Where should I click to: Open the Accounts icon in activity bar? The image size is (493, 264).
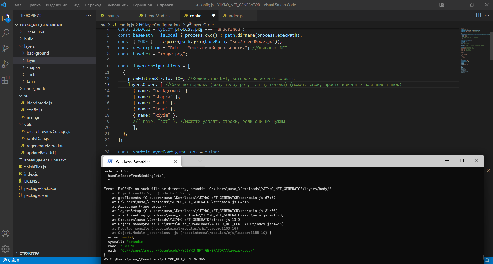click(x=5, y=233)
